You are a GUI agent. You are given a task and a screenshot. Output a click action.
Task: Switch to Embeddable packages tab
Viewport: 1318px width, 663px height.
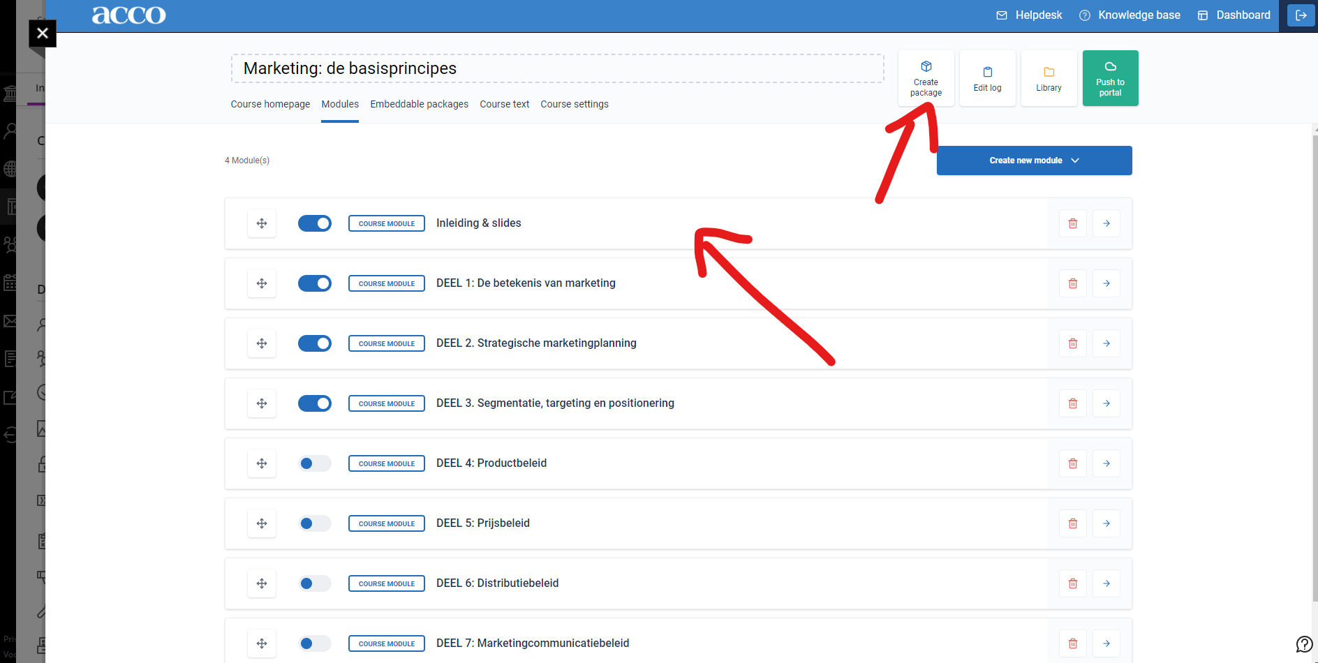[x=419, y=104]
